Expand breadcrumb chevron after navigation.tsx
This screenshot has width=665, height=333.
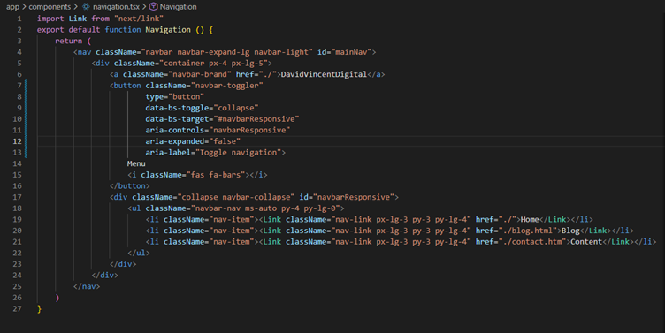[x=144, y=7]
